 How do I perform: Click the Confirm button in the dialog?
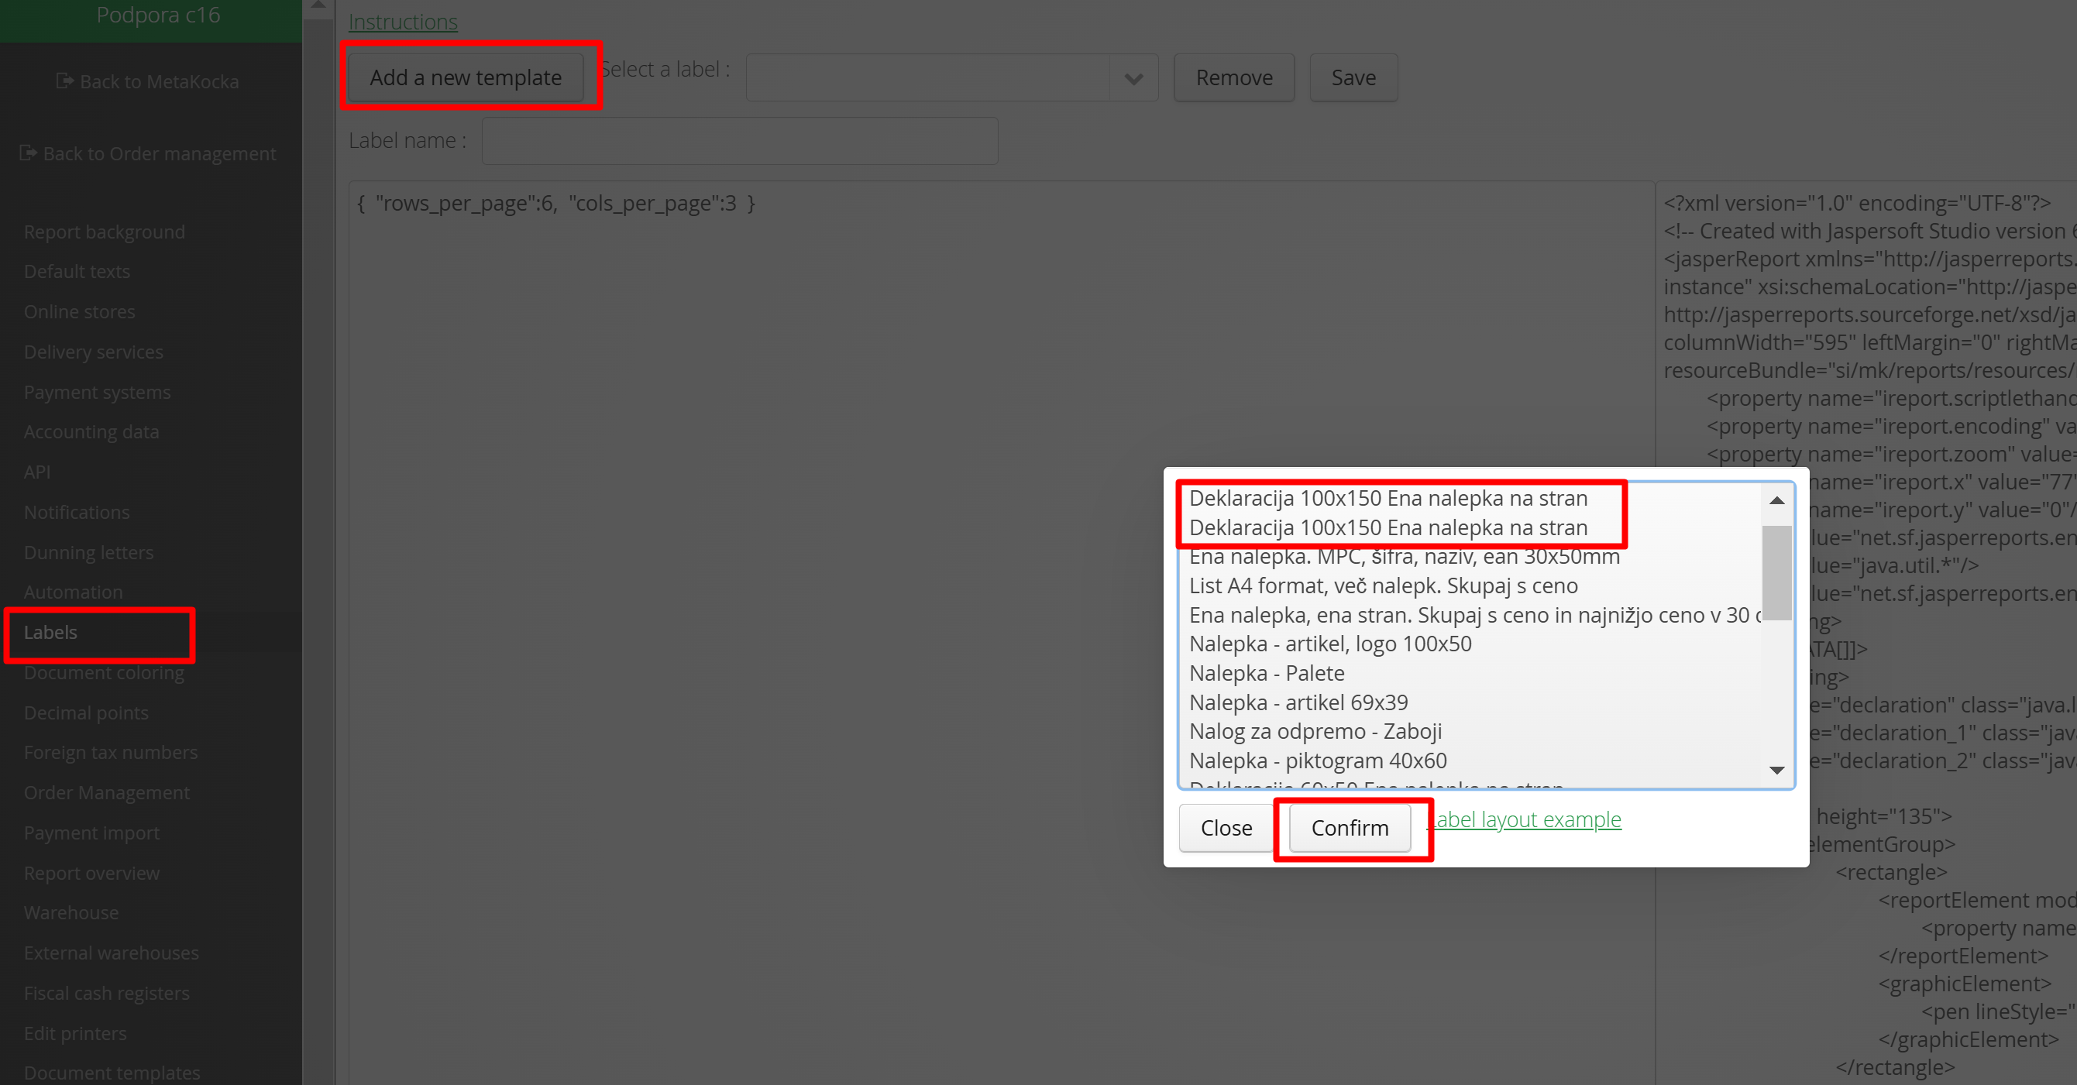[x=1349, y=828]
